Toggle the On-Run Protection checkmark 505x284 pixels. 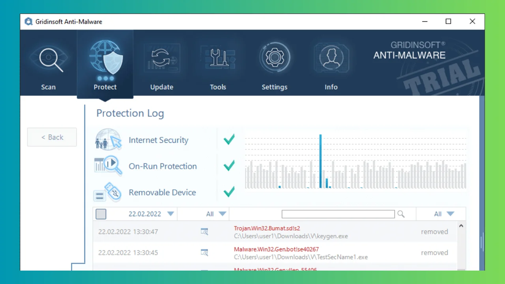click(x=229, y=166)
